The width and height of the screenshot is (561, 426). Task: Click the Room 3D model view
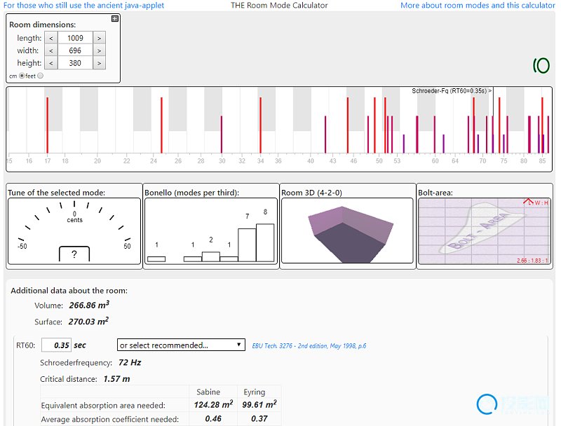tap(347, 231)
